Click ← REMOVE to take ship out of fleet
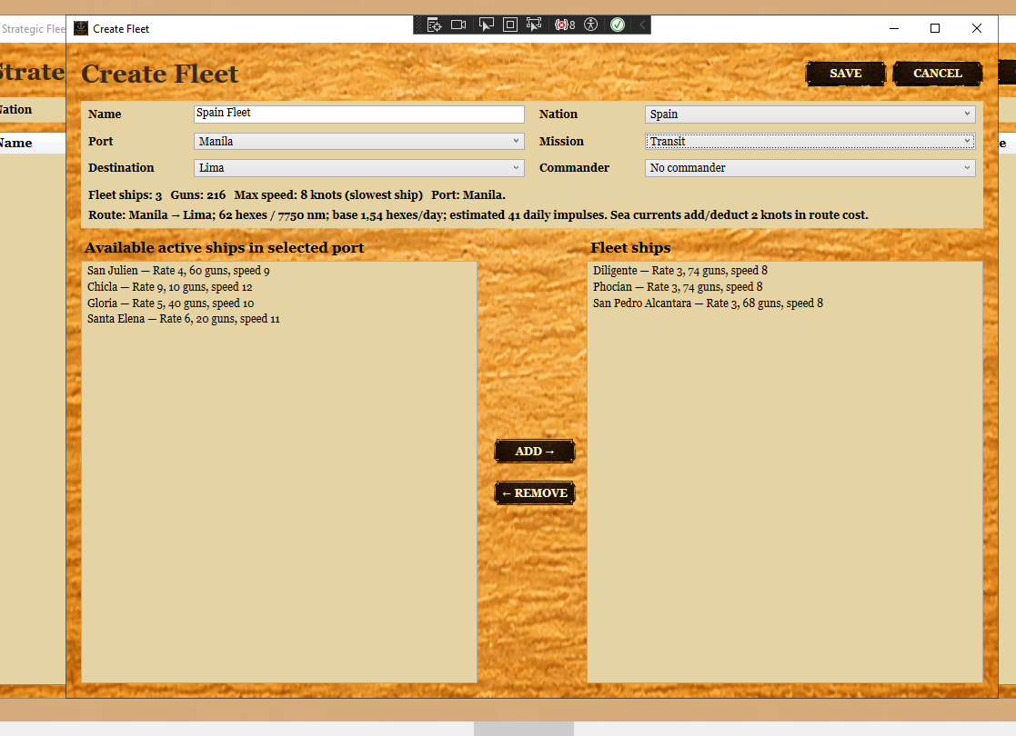This screenshot has height=736, width=1016. 535,492
